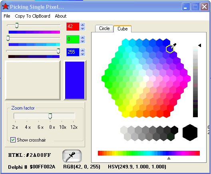Screen dimensions: 211x174
Task: Click the Delphi # $00FF002A value text
Action: 32,167
